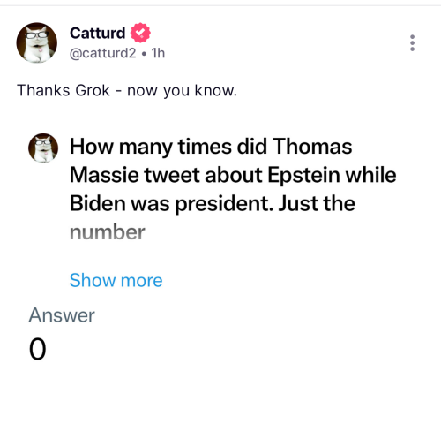Click the line "Biden was president. Just the"
The height and width of the screenshot is (424, 441).
click(x=213, y=204)
